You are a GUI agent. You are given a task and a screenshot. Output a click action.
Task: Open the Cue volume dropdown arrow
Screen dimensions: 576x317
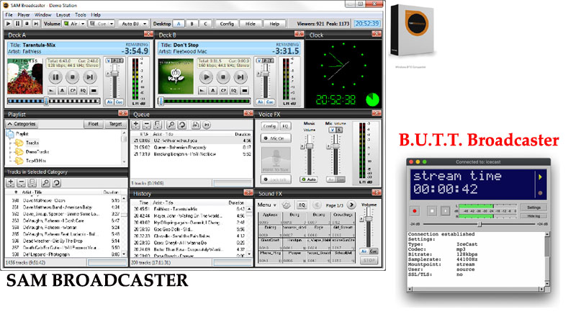pos(112,24)
